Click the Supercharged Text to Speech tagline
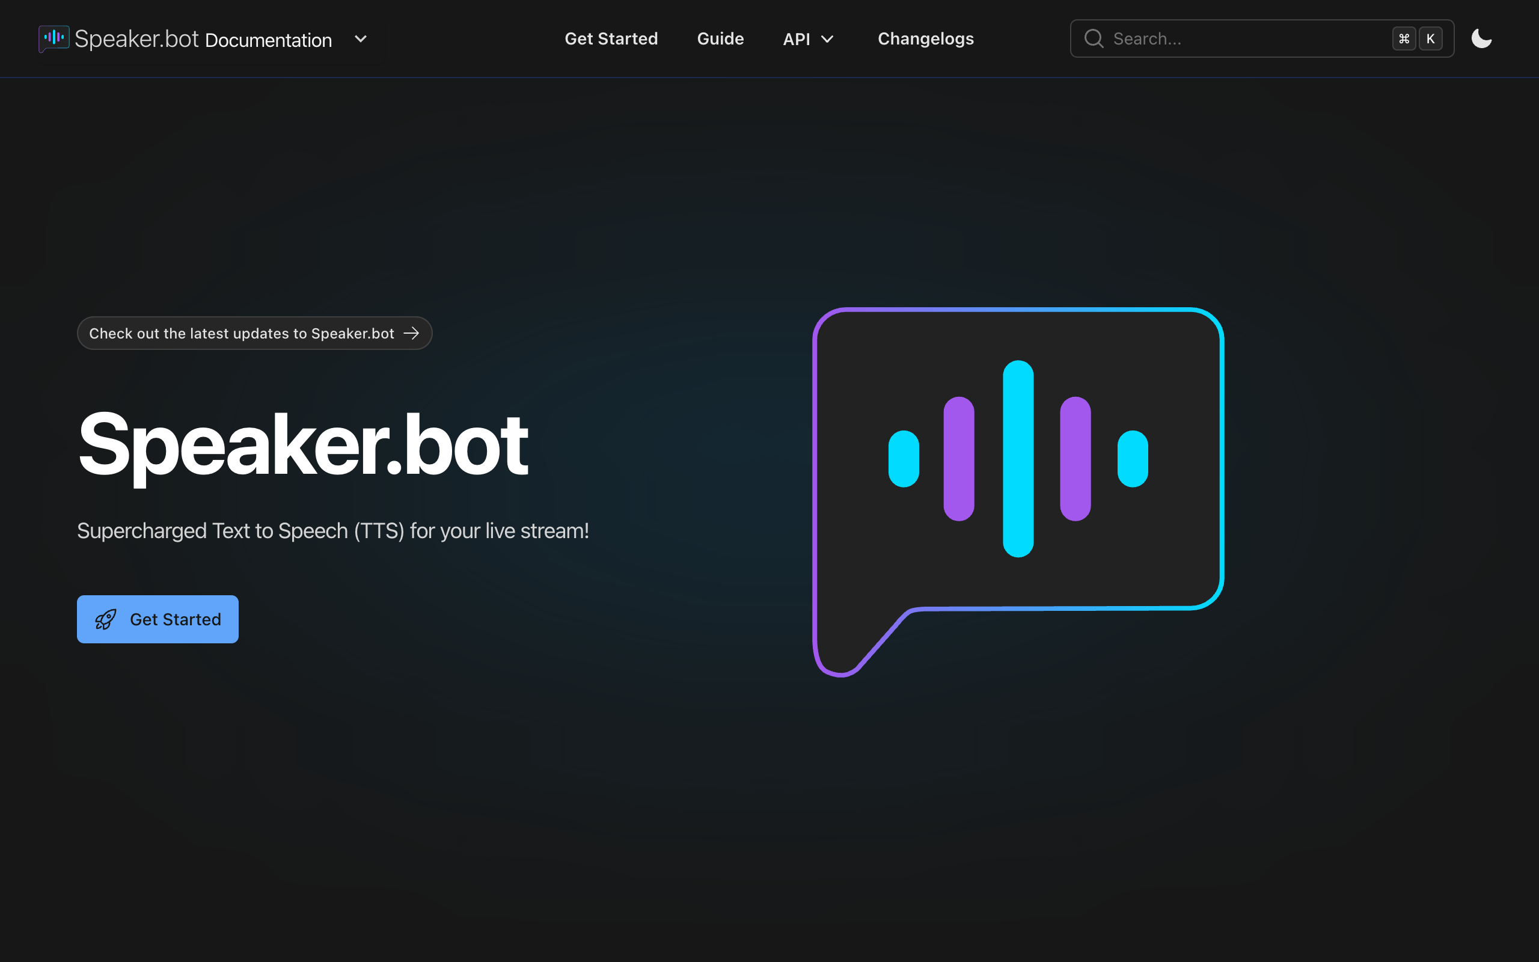 (332, 531)
